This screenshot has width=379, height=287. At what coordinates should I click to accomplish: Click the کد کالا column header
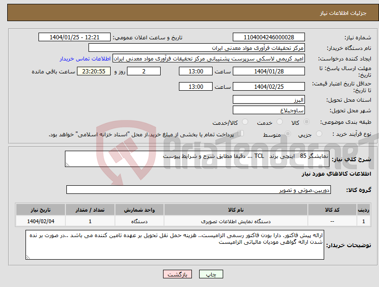[332, 210]
